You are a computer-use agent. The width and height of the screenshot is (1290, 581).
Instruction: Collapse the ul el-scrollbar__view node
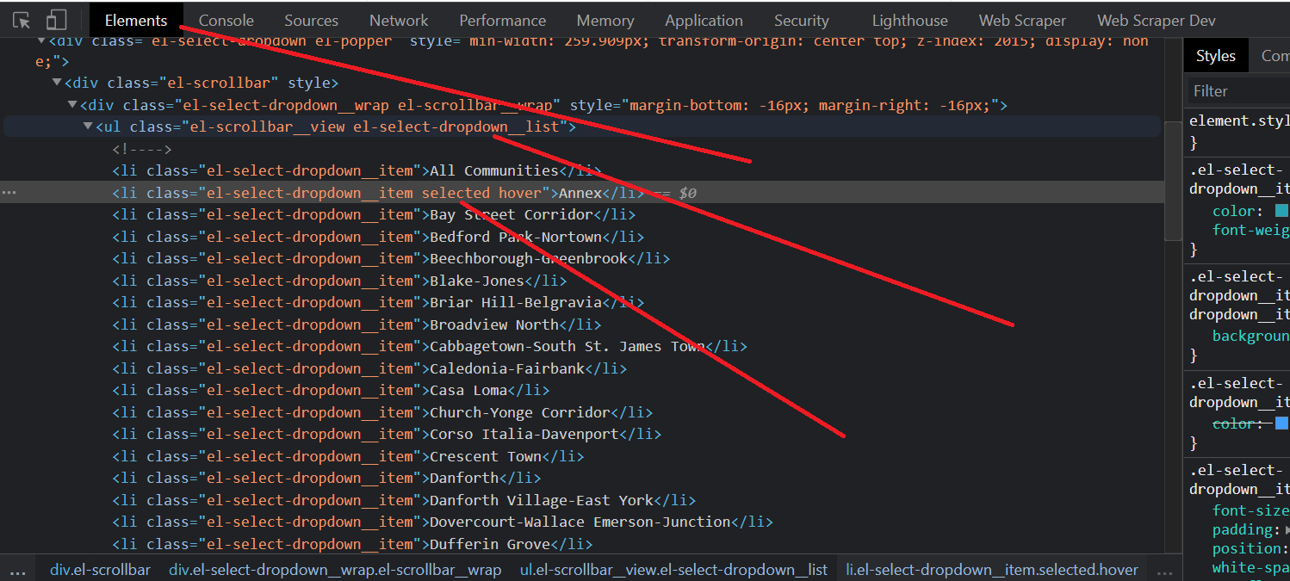[88, 127]
